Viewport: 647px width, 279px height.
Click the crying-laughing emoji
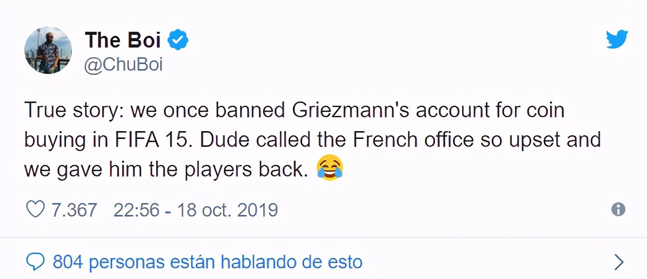click(329, 169)
